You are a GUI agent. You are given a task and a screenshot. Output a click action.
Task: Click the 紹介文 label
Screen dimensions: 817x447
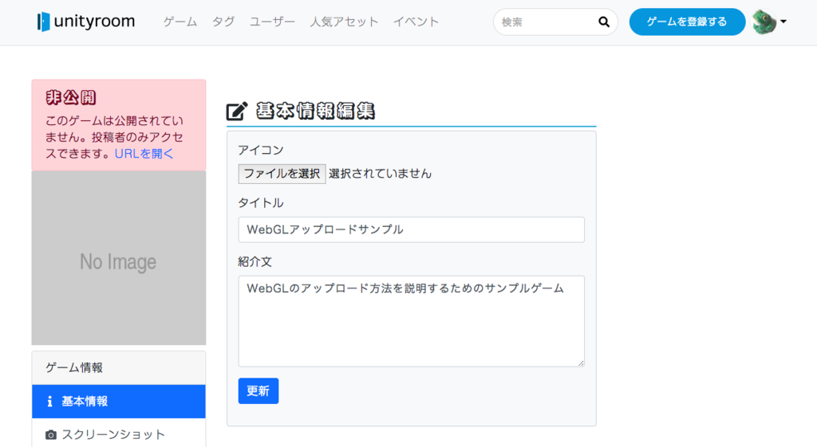click(x=255, y=262)
